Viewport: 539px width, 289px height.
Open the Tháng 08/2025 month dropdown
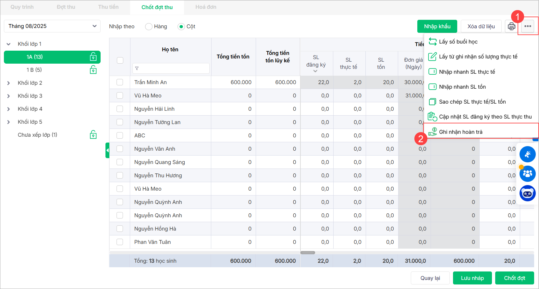[x=52, y=26]
